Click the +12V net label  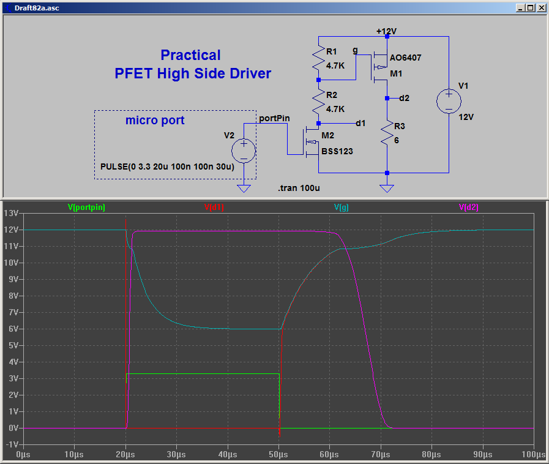(386, 31)
